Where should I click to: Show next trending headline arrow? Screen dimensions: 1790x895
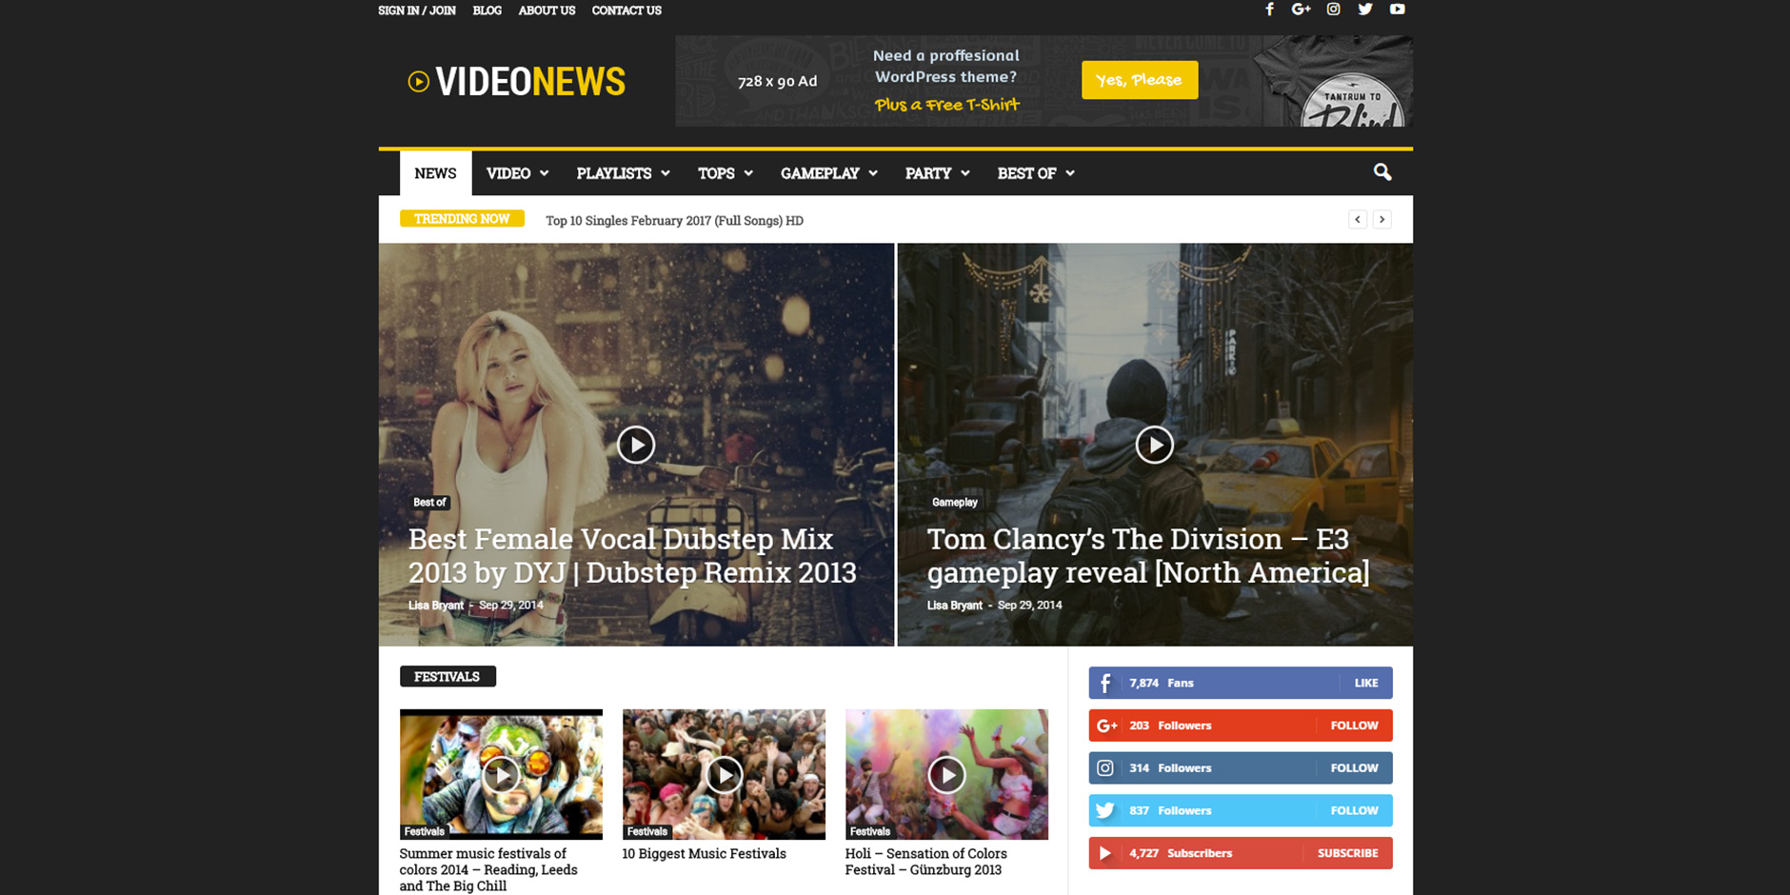pyautogui.click(x=1382, y=220)
